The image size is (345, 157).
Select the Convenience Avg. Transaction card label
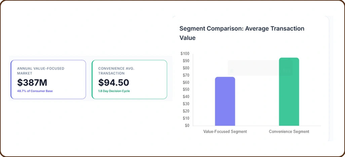[116, 71]
